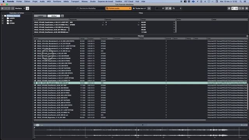Open the Fichier menu

pos(19,2)
